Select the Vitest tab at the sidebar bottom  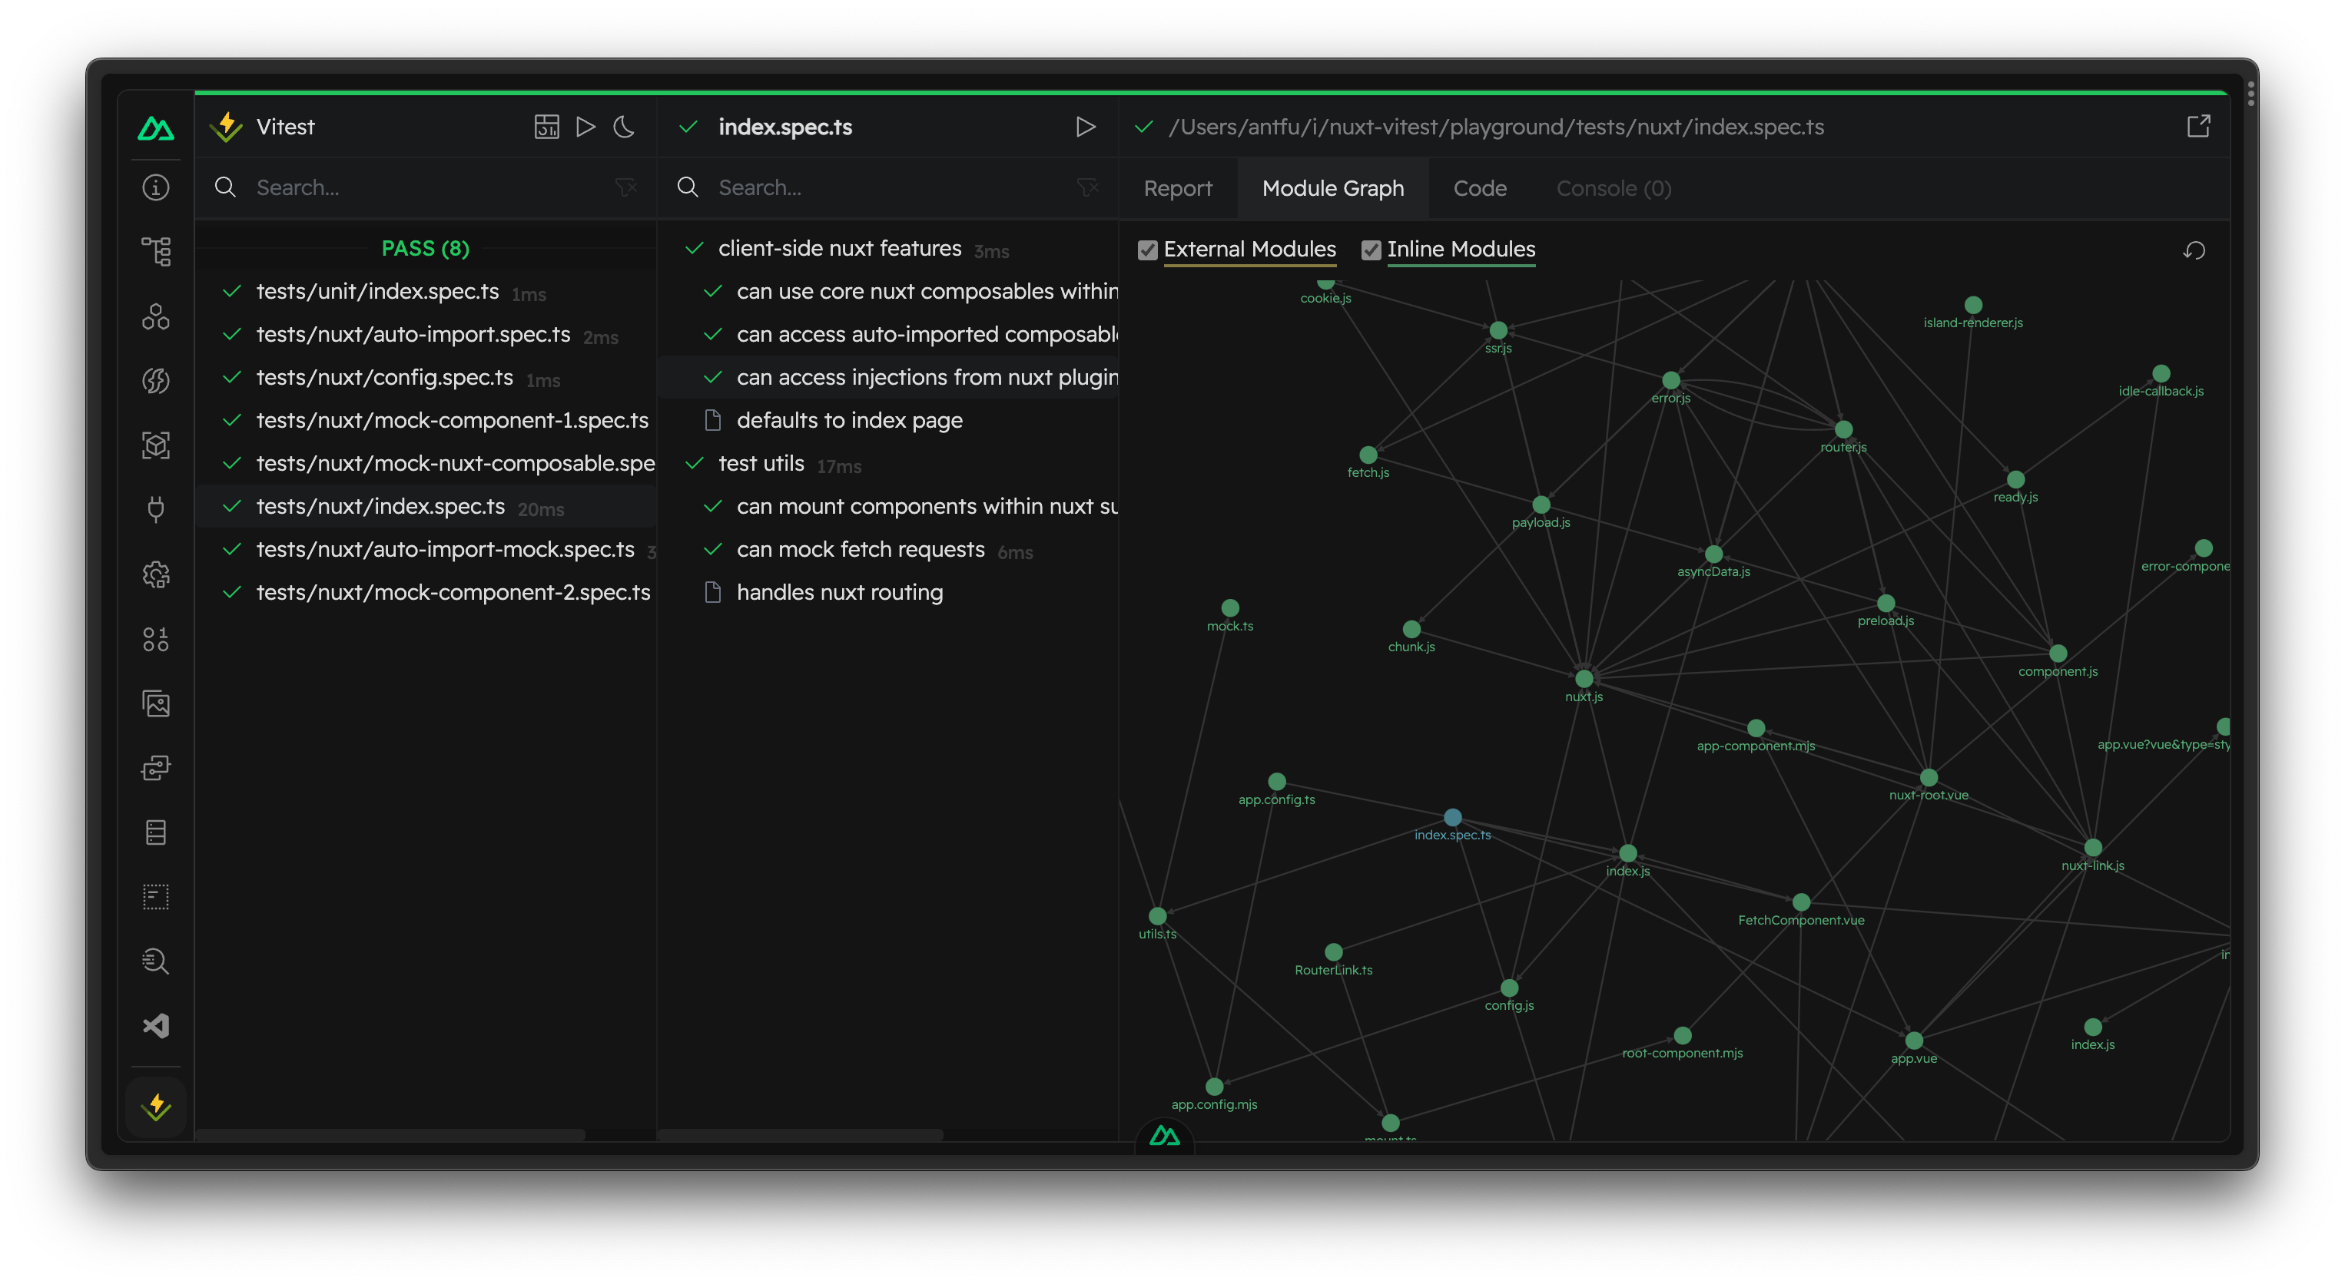(156, 1107)
